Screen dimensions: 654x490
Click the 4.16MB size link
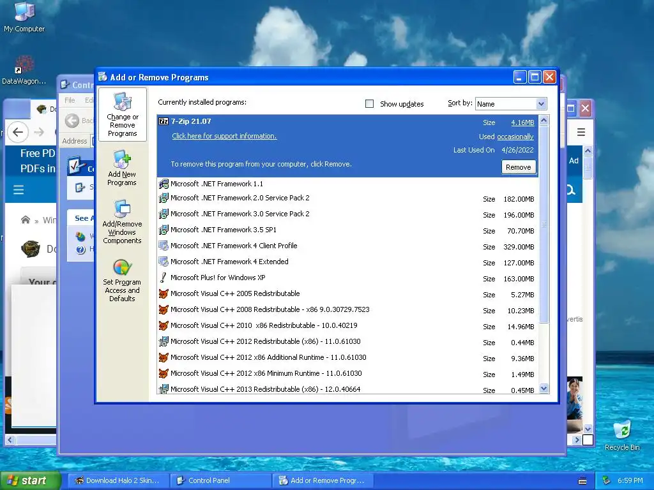522,122
